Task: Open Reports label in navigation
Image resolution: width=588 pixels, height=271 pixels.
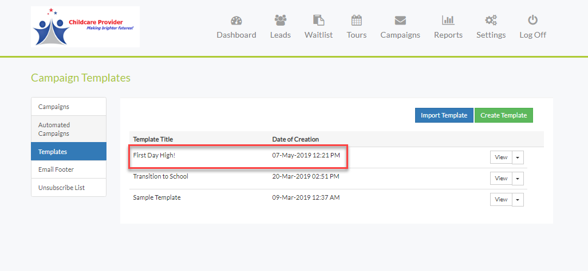Action: [448, 35]
